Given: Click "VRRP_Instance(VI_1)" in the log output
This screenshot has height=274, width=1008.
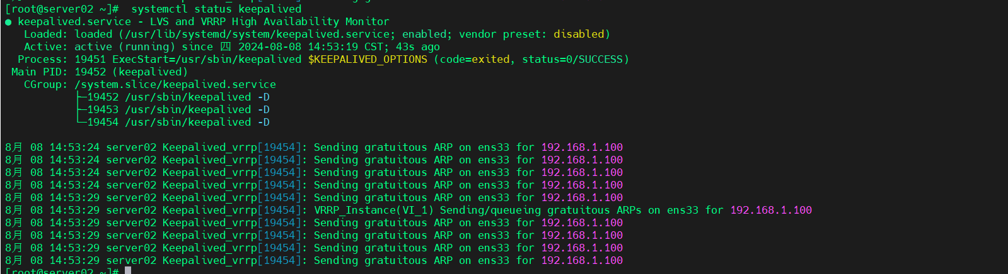Looking at the screenshot, I should point(374,210).
